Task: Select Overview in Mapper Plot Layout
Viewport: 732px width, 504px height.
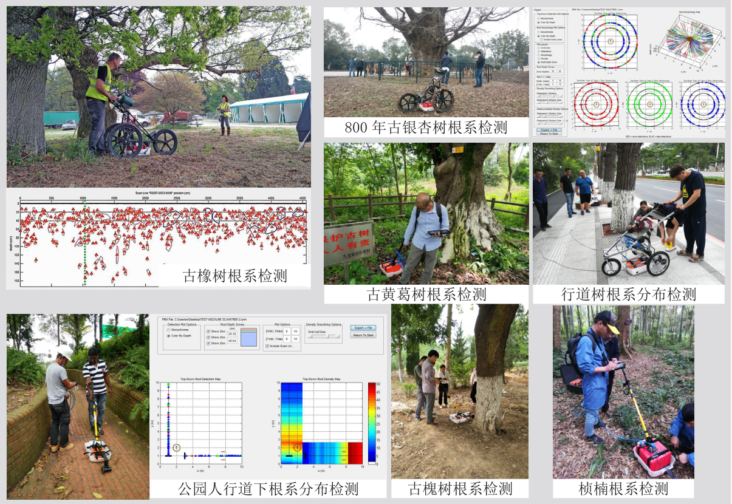Action: click(538, 47)
